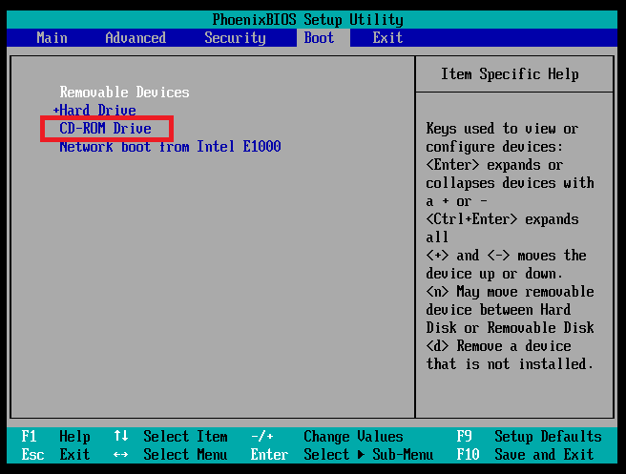Open the Security tab

235,38
